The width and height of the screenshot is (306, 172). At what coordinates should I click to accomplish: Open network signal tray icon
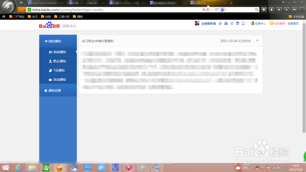[x=274, y=168]
